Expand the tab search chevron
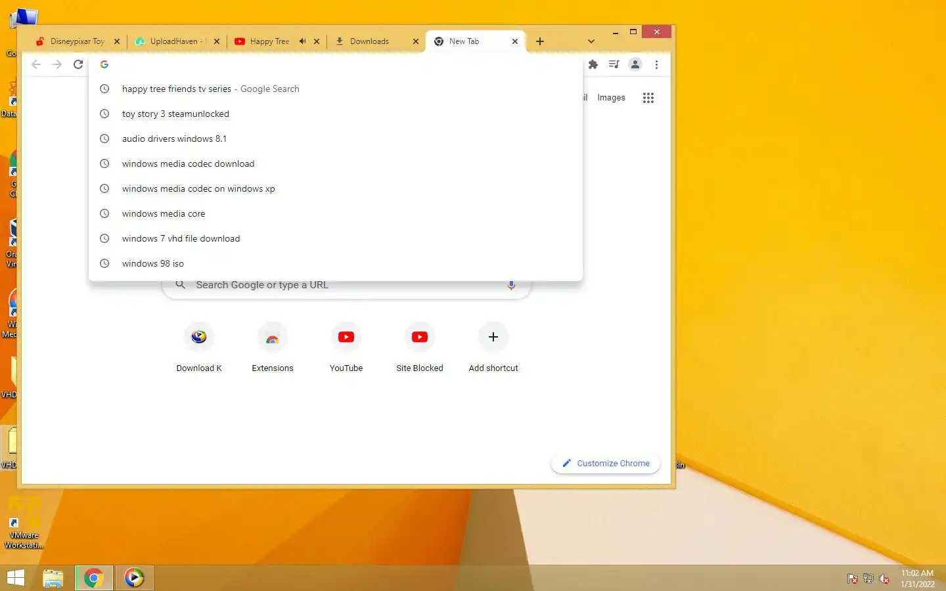 pos(591,41)
